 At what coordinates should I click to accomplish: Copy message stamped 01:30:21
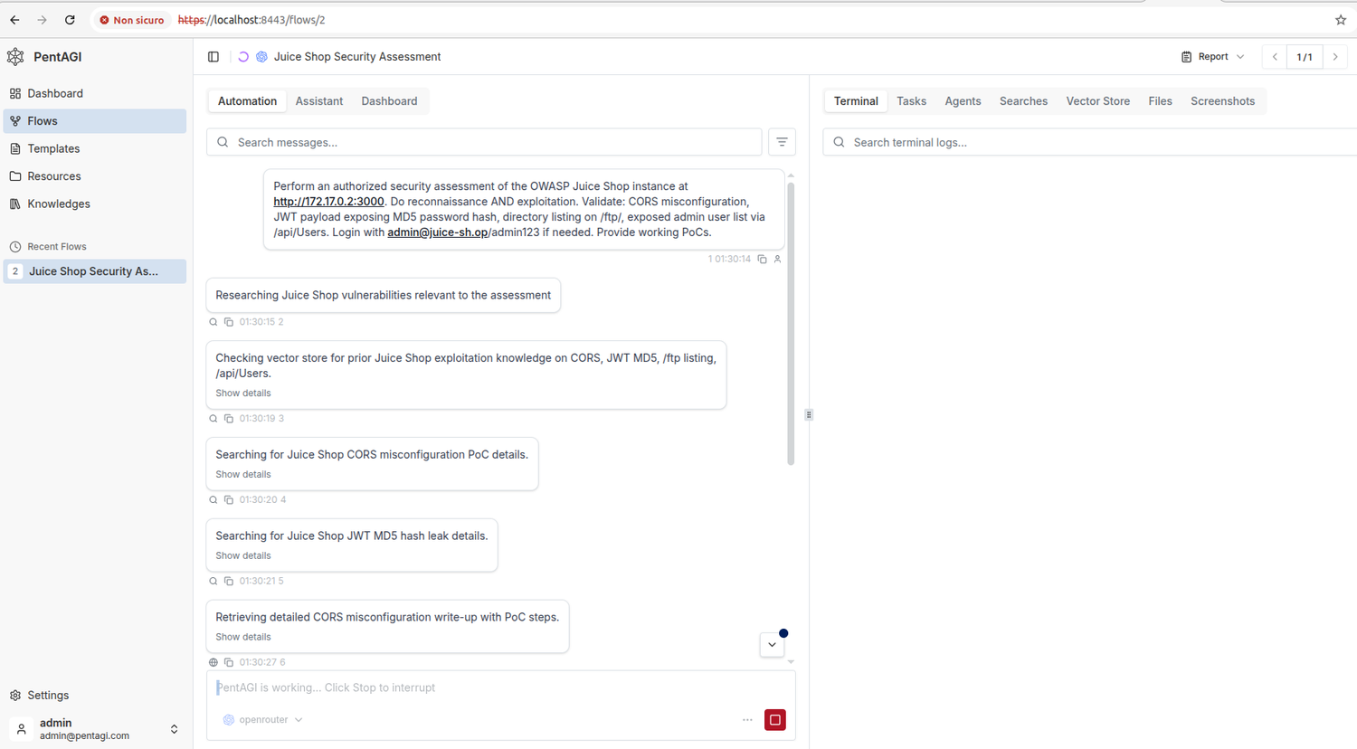[229, 582]
